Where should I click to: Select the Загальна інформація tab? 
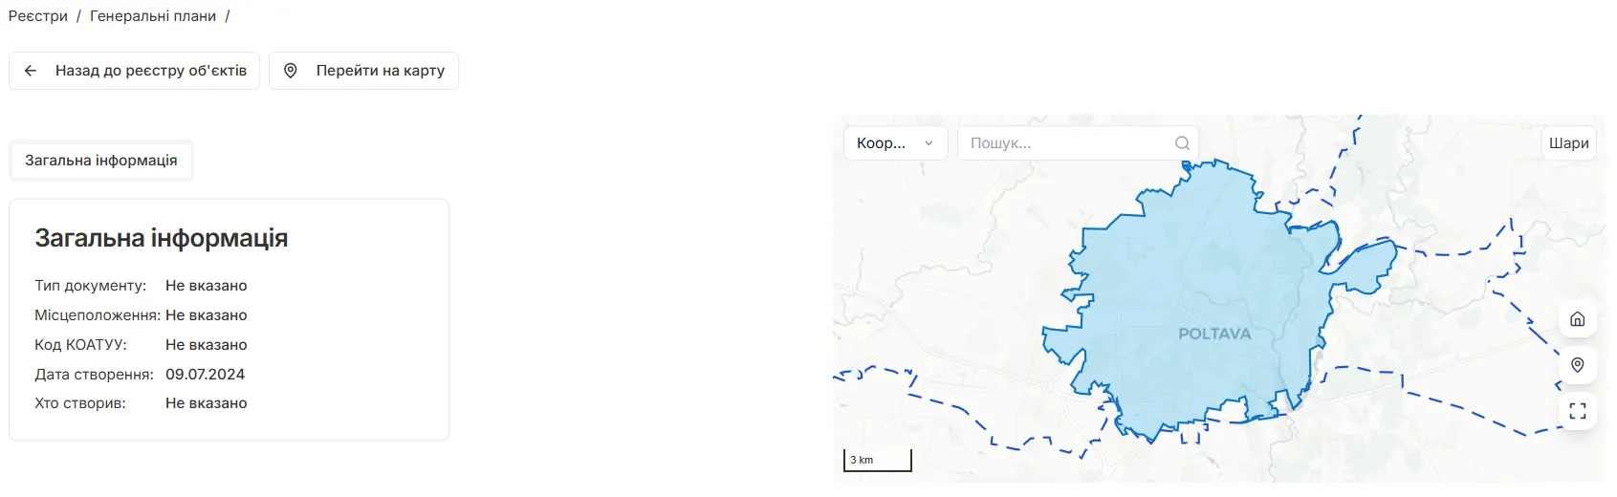point(101,161)
